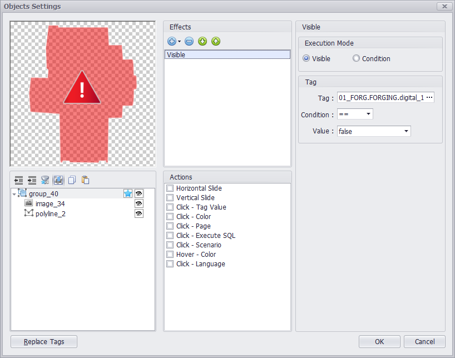The height and width of the screenshot is (358, 455).
Task: Collapse the group_40 tree node
Action: [x=14, y=194]
